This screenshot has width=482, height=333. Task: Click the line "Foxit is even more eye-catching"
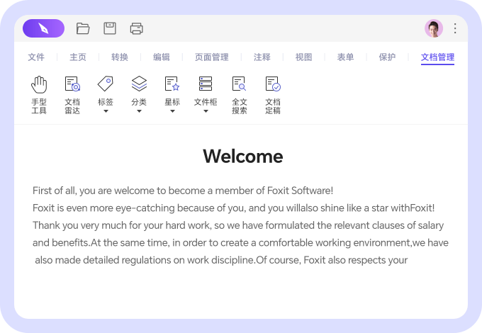point(234,208)
